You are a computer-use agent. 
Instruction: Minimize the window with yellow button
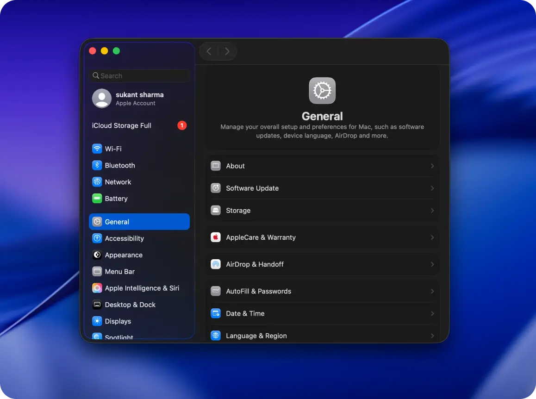[x=104, y=51]
